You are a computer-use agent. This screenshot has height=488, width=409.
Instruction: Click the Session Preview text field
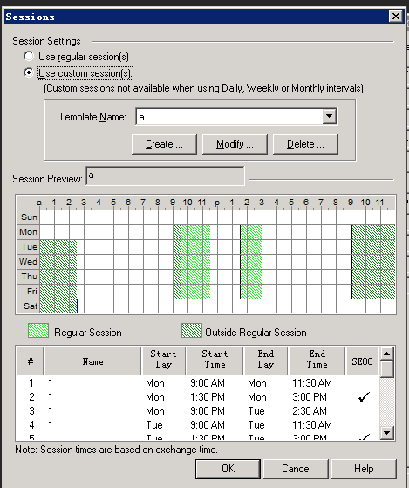tap(165, 175)
